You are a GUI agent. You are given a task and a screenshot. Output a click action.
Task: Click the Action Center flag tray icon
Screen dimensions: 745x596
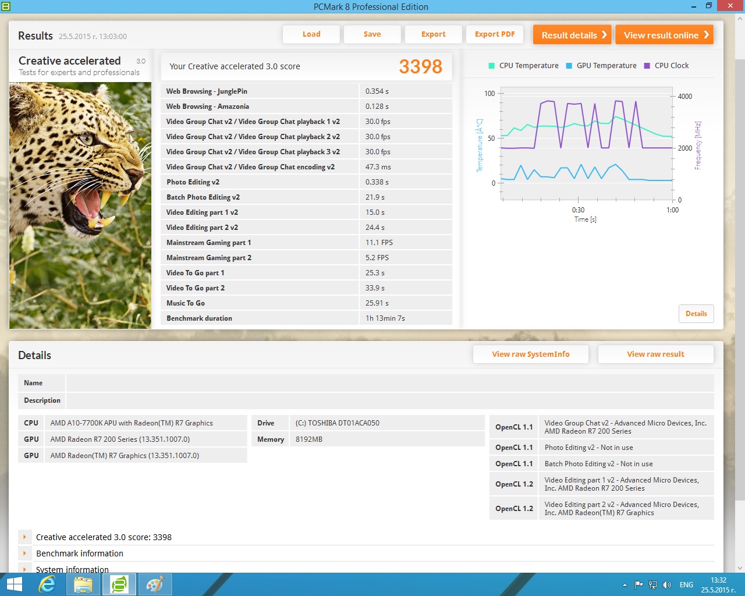pyautogui.click(x=638, y=585)
